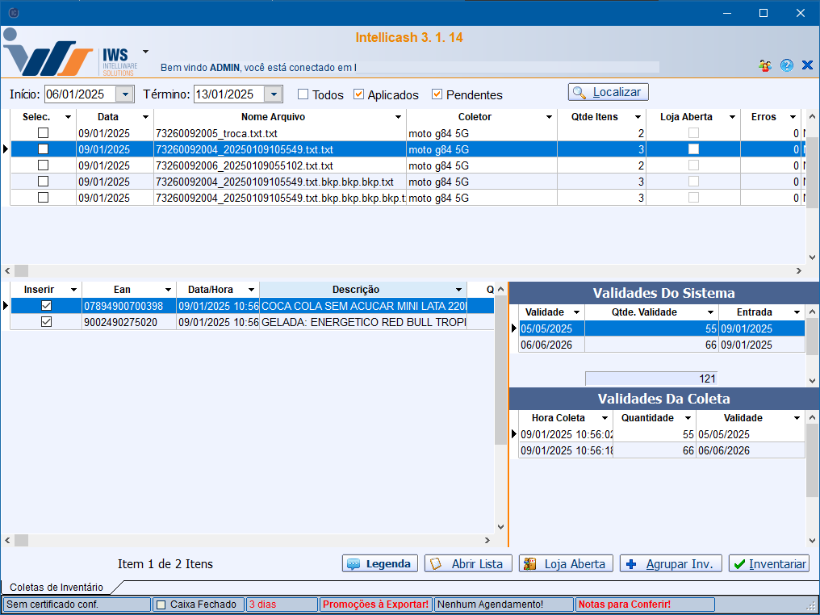820x615 pixels.
Task: Click the Localizar search button
Action: tap(609, 92)
